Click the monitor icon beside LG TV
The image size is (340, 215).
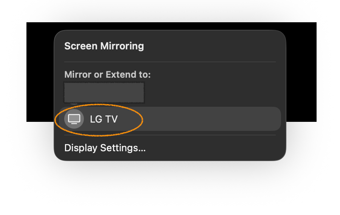[74, 119]
